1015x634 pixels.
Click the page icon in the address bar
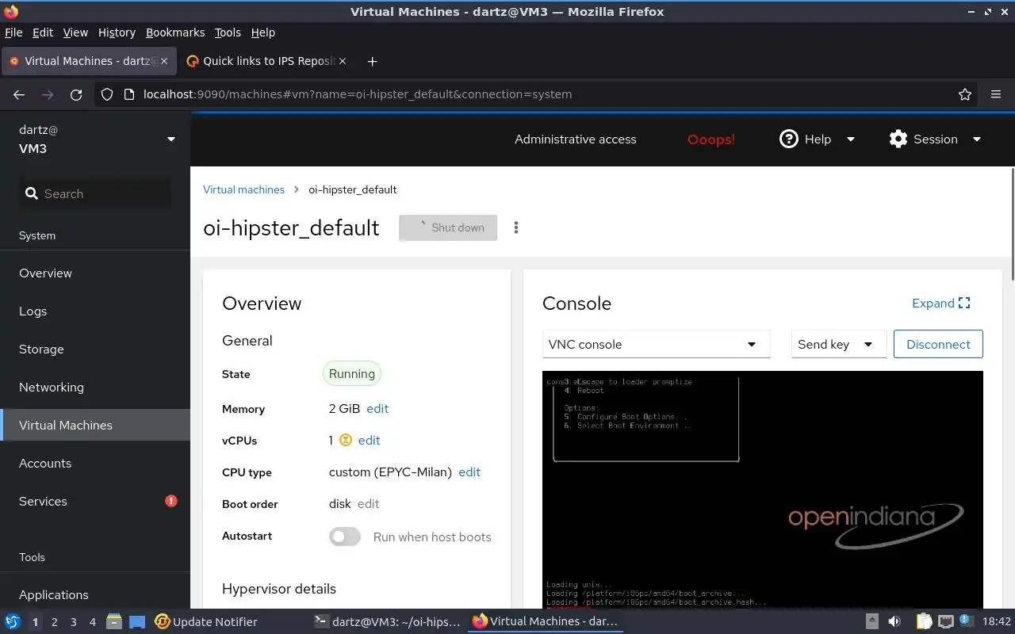click(130, 94)
